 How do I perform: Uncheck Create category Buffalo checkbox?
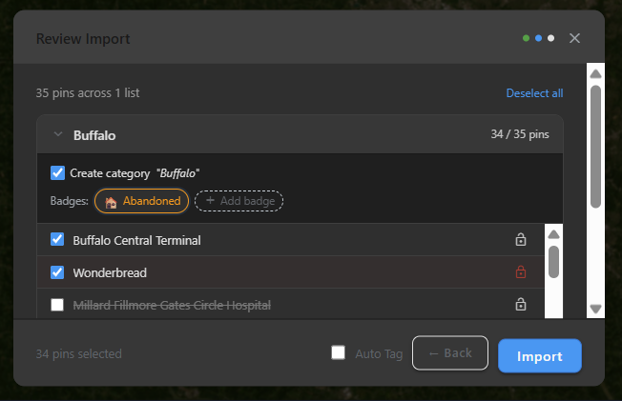coord(57,172)
